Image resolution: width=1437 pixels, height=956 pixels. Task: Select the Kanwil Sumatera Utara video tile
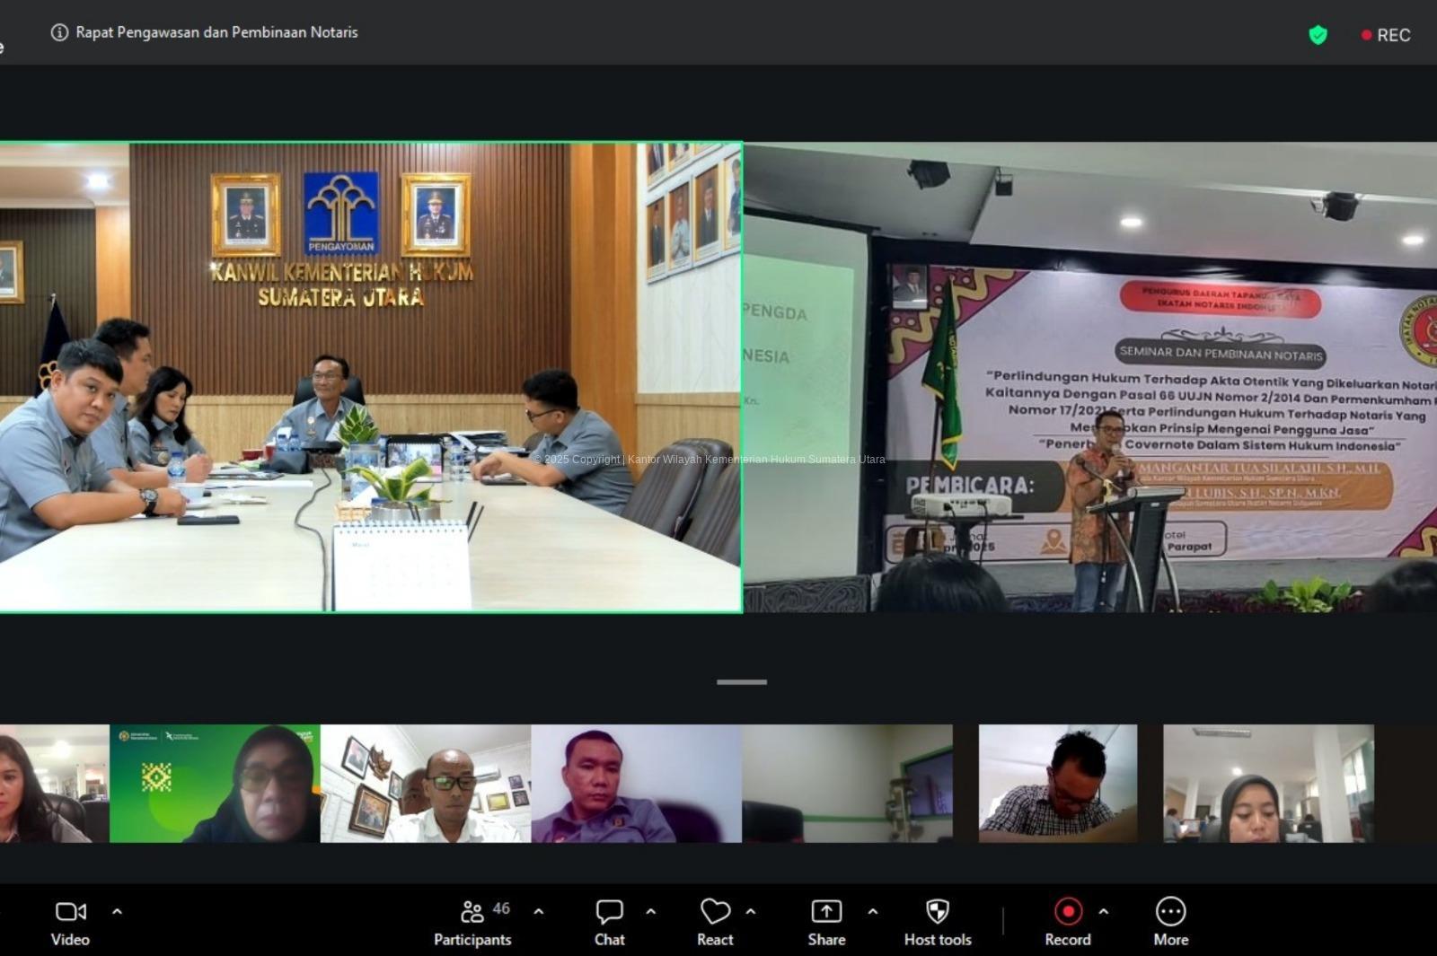pos(370,377)
